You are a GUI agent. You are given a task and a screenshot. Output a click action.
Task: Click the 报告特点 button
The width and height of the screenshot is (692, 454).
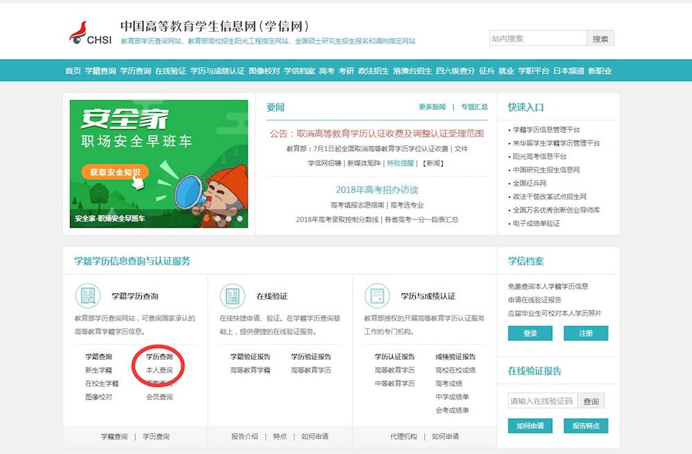585,426
